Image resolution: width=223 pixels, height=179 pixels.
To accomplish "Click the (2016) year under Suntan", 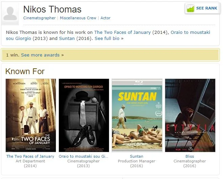I will click(x=136, y=166).
